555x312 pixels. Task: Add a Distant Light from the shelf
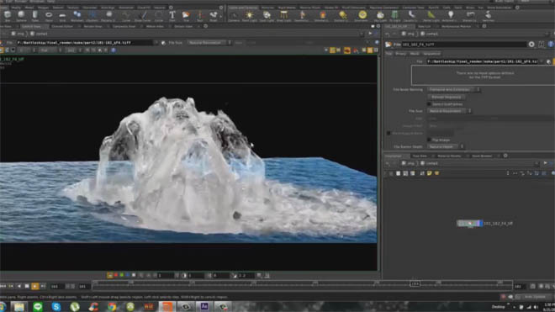pos(342,16)
